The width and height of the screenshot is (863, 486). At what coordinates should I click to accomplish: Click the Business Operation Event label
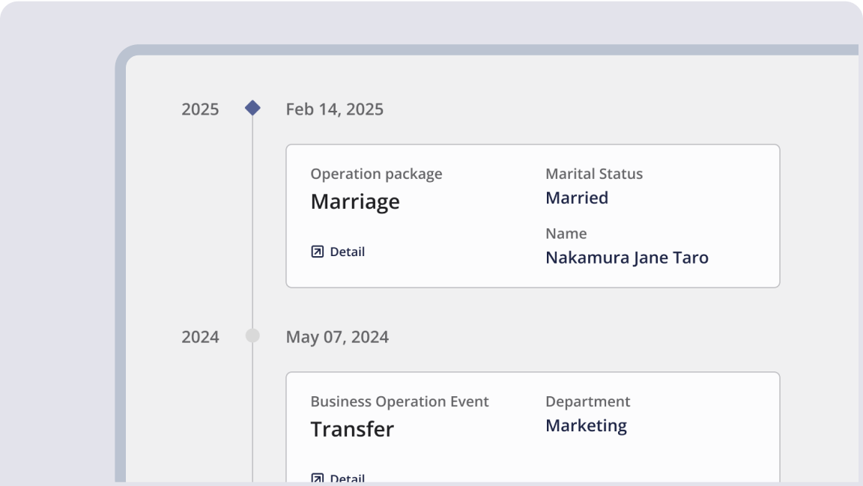[x=399, y=401]
